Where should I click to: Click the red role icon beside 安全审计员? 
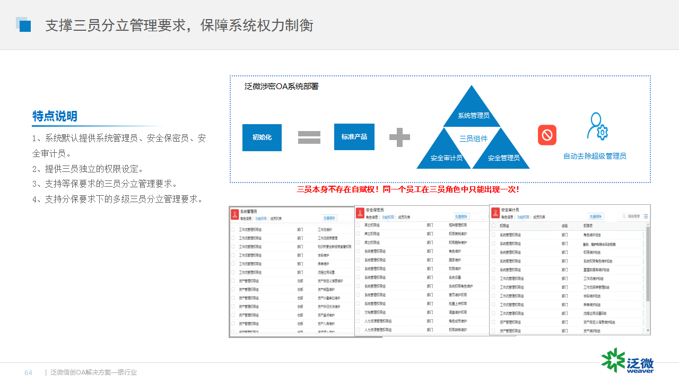495,212
